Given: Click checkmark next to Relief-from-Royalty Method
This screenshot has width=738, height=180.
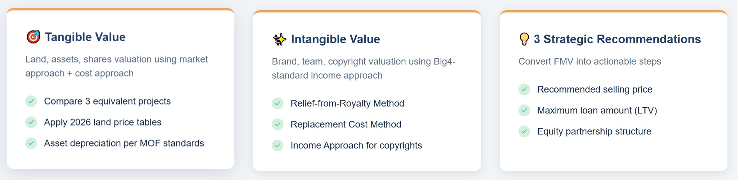Looking at the screenshot, I should [x=278, y=104].
